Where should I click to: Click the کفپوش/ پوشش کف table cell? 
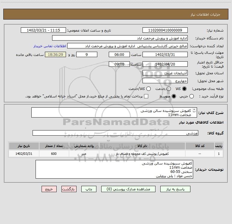point(142,154)
